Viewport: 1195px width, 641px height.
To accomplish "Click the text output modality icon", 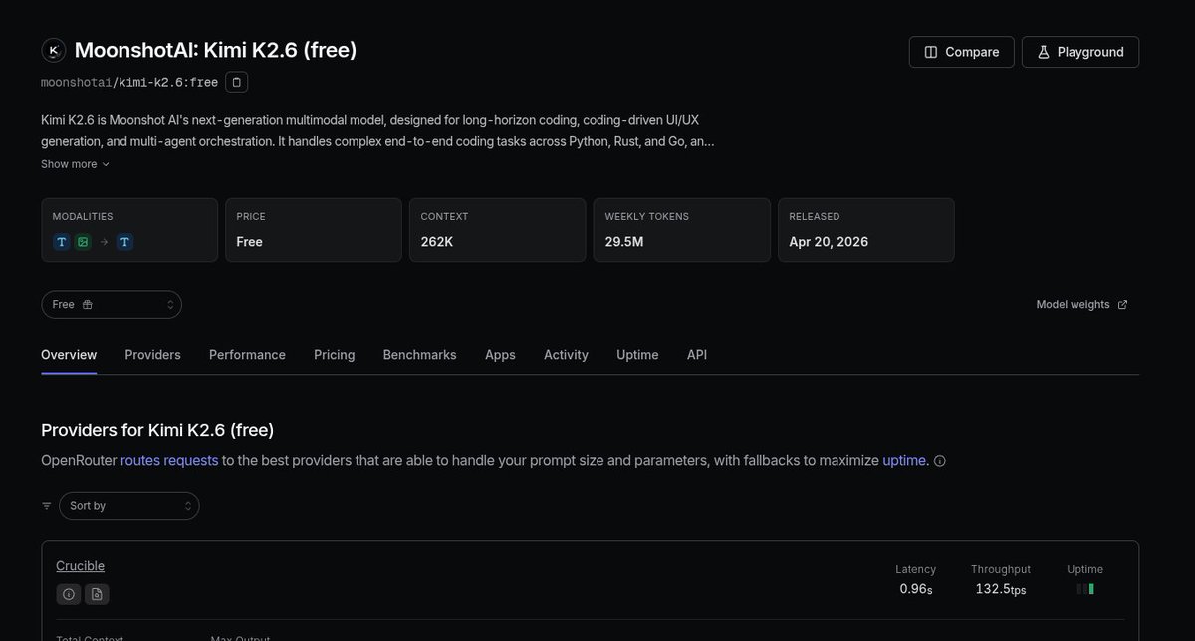I will point(124,242).
